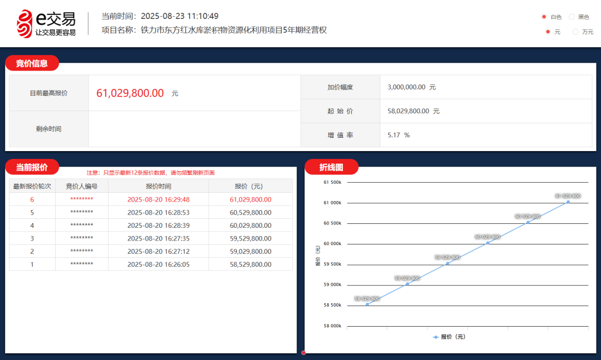Screen dimensions: 601x360
Task: Click the y-axis label 58 000k
Action: coord(332,326)
